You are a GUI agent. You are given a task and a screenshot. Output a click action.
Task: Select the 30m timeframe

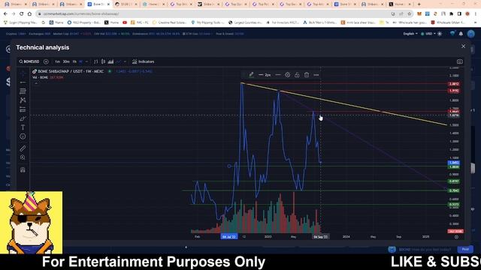click(66, 61)
